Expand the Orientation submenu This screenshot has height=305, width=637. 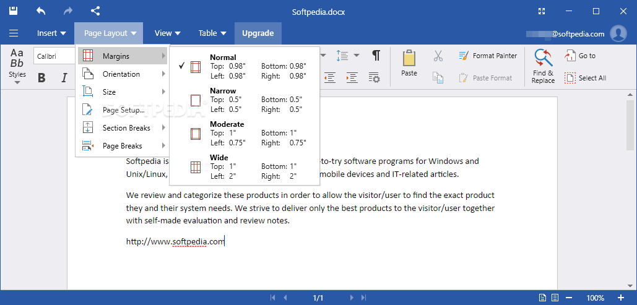pos(123,74)
